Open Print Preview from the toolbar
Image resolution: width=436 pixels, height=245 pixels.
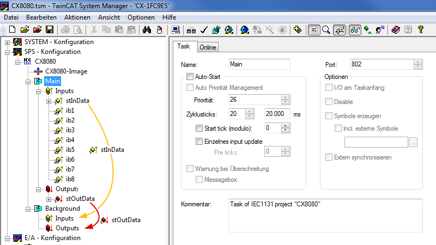(77, 29)
